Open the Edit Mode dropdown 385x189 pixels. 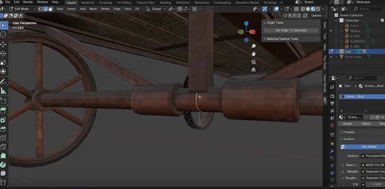(x=21, y=9)
